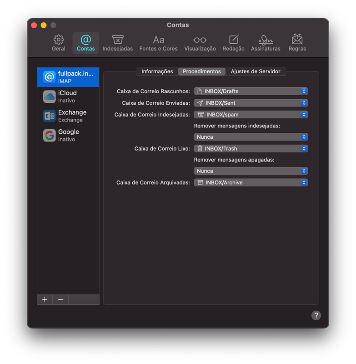Open the Rascunhos mailbox dropdown (INBOX/Drafts)
Image resolution: width=356 pixels, height=364 pixels.
[x=251, y=91]
